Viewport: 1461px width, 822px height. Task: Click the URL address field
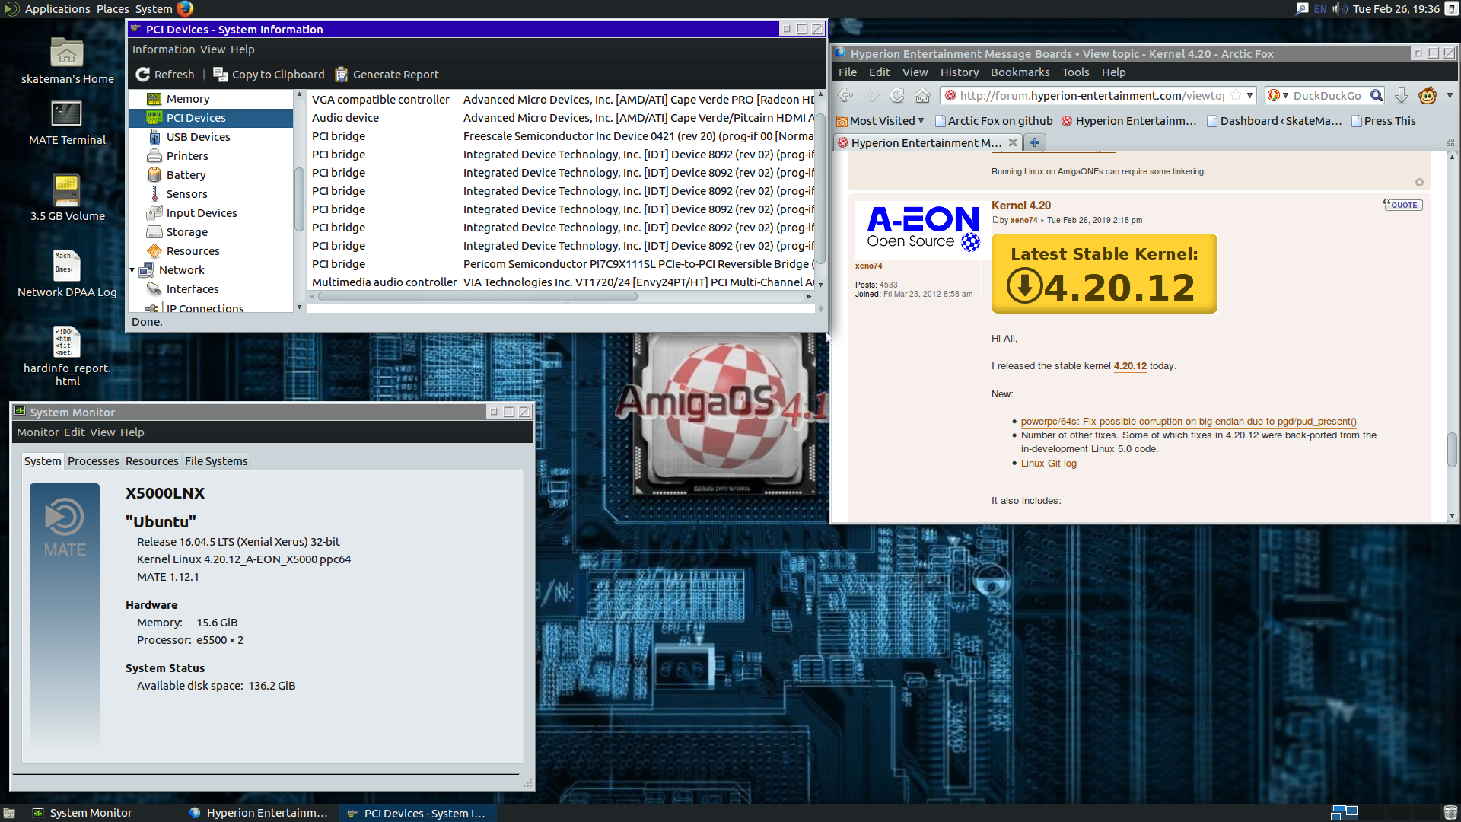pyautogui.click(x=1092, y=95)
